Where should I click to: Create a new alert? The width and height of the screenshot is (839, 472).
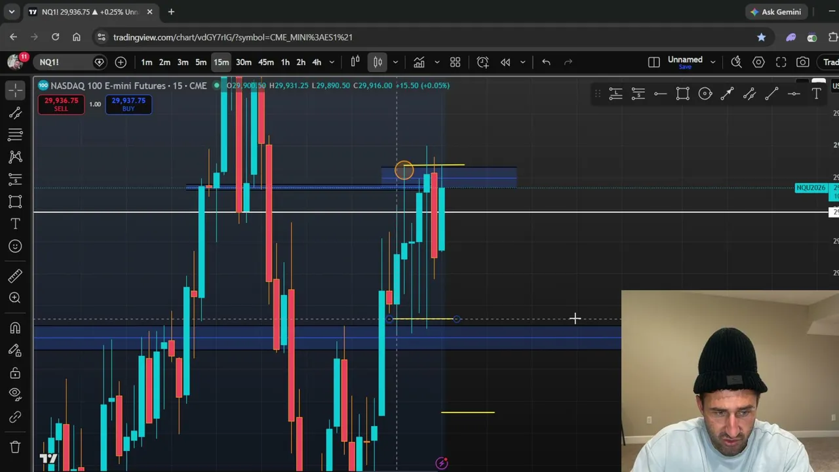[x=483, y=62]
